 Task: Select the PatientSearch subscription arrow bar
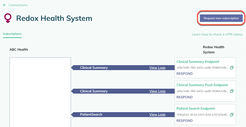coord(123,114)
